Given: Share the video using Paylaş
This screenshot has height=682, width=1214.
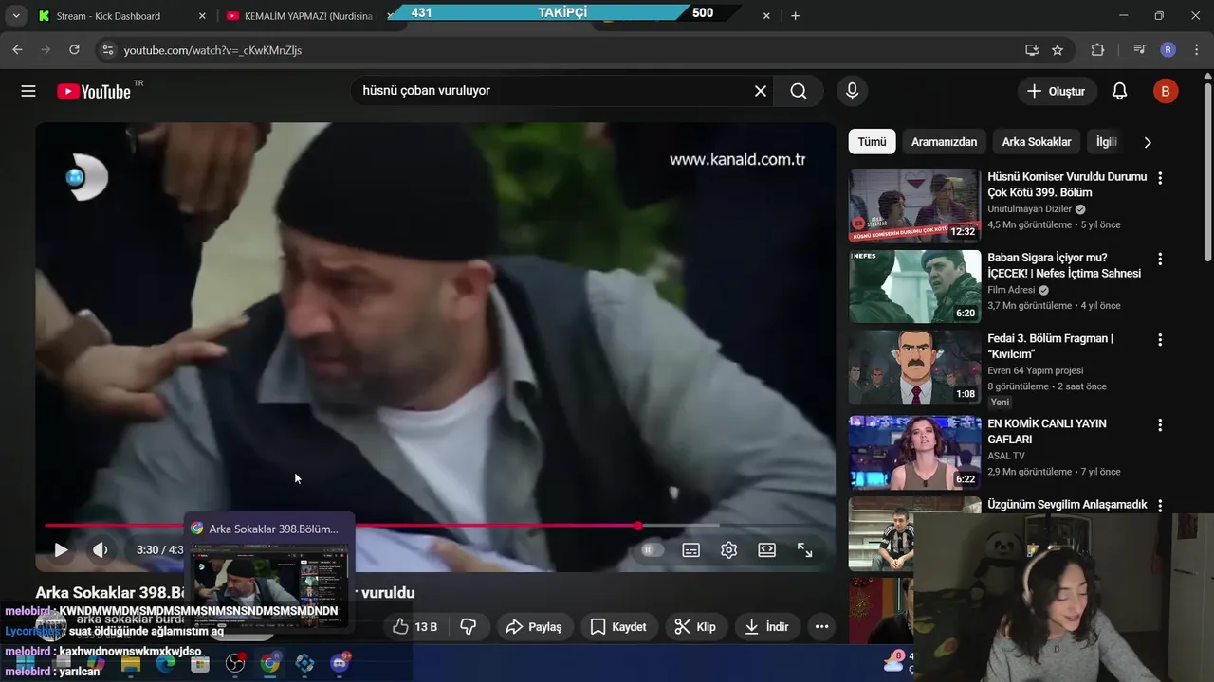Looking at the screenshot, I should (x=534, y=627).
